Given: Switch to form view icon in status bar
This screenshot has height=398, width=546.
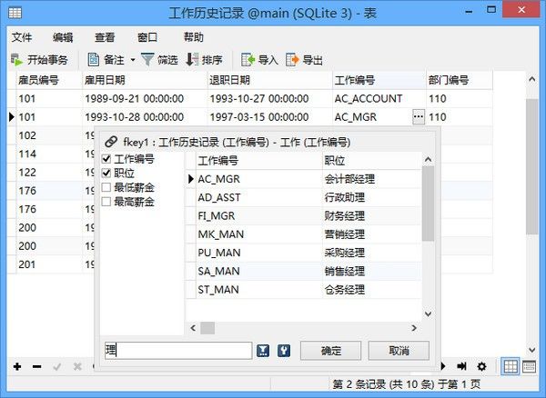Looking at the screenshot, I should pyautogui.click(x=530, y=366).
